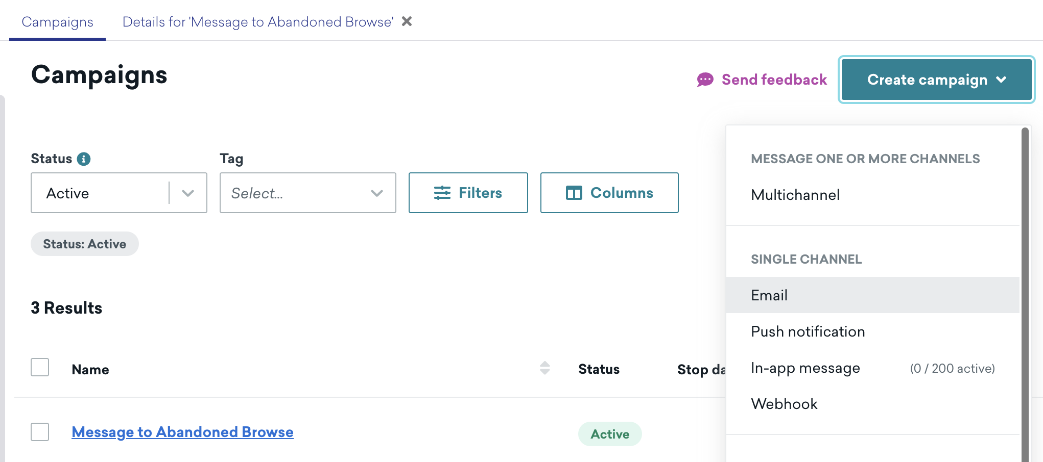Select Multichannel campaign option
Screen dimensions: 1043x462
click(x=795, y=195)
